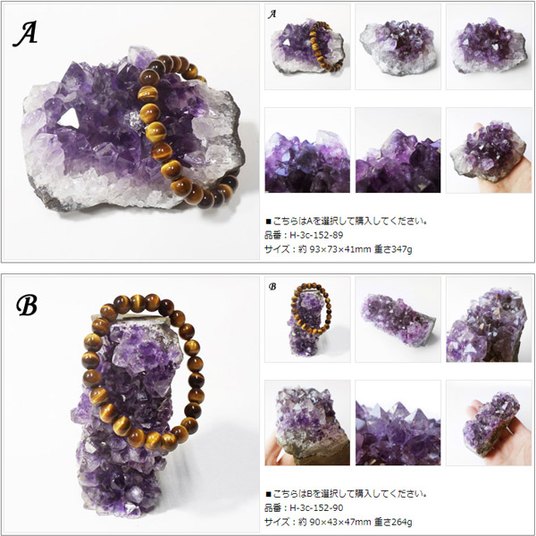Open product B macro crystal points thumbnail
Image resolution: width=536 pixels, height=536 pixels.
coord(398,423)
